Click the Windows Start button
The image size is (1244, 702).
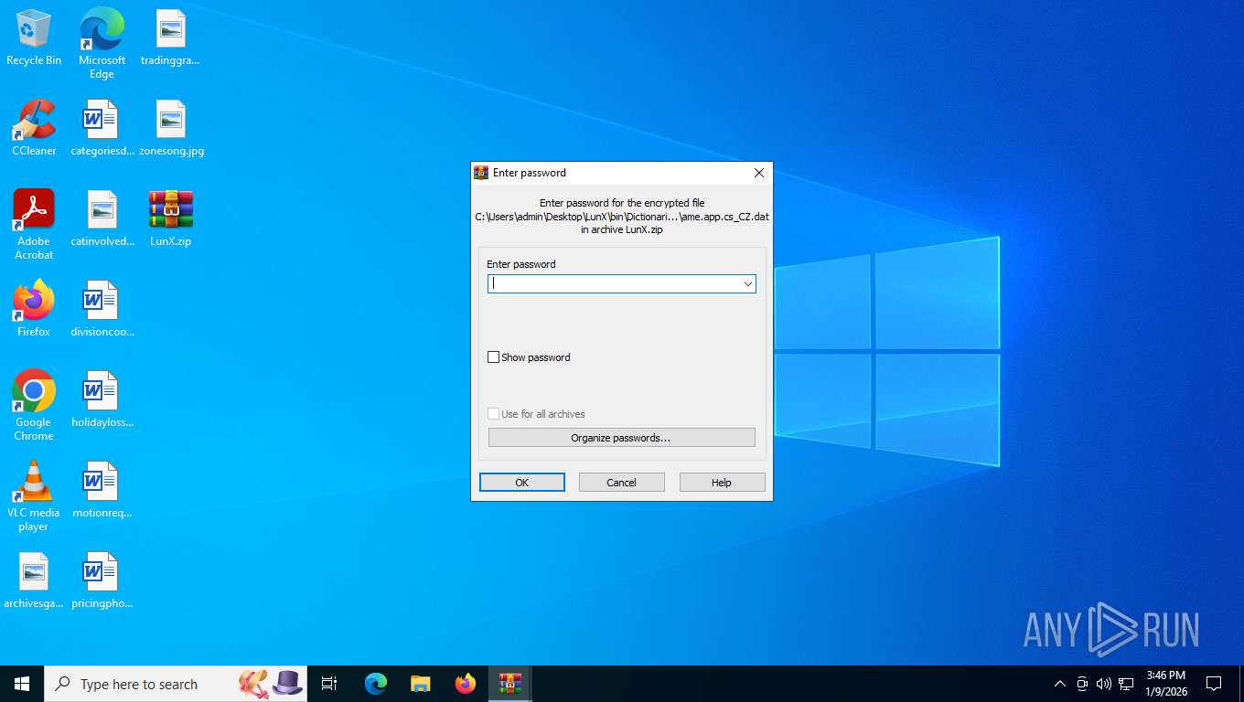(x=22, y=684)
